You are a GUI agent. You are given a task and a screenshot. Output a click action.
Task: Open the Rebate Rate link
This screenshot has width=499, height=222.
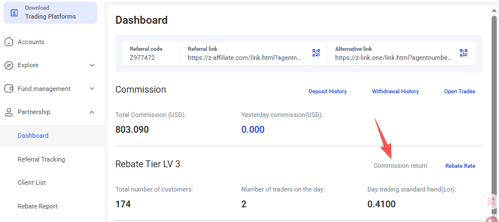[x=460, y=166]
